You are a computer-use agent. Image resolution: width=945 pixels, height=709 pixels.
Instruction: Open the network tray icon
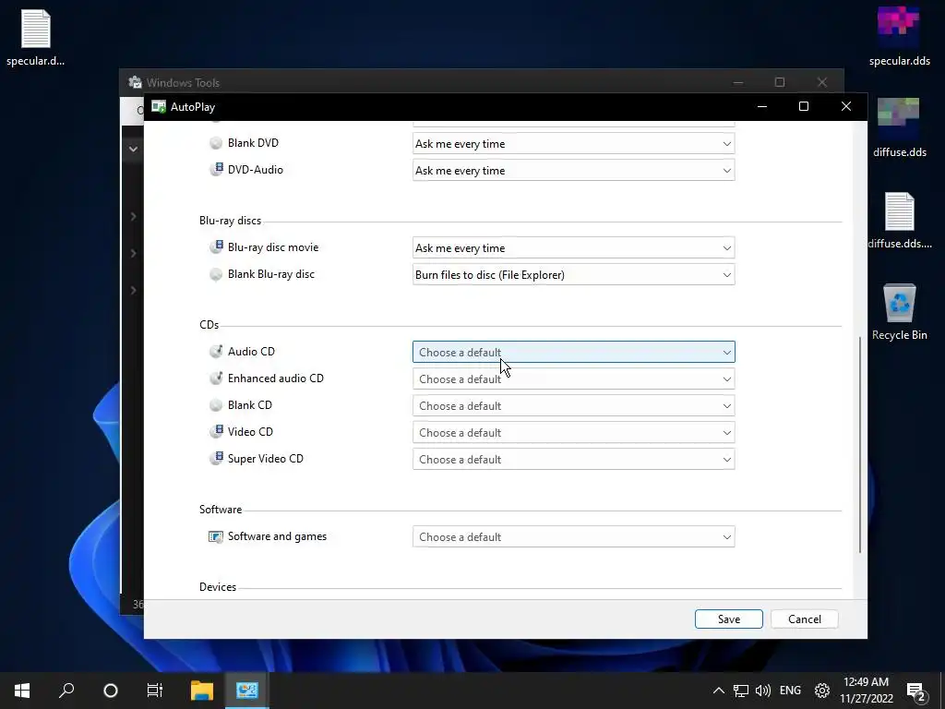click(741, 691)
